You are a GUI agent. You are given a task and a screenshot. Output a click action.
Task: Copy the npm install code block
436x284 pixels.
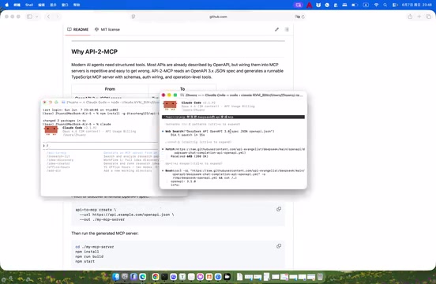pos(279,246)
